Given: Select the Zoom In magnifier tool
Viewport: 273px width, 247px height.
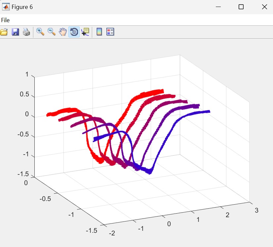Looking at the screenshot, I should 40,32.
